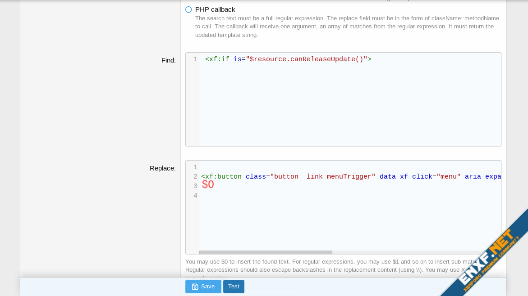The image size is (528, 296).
Task: Click the data-xf-click attribute in Replace
Action: click(406, 177)
